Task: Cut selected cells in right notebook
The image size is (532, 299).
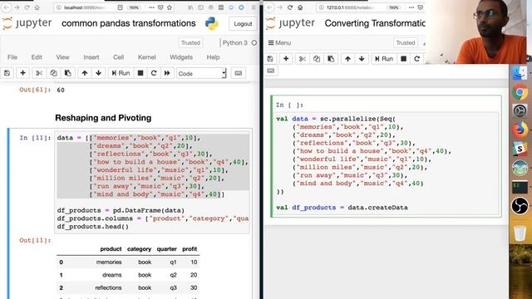Action: (302, 59)
